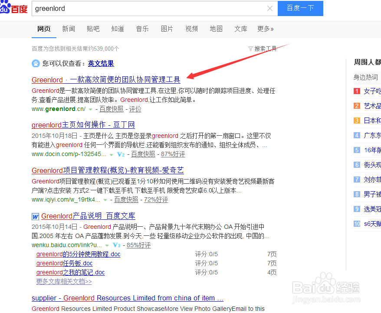381x313 pixels.
Task: Click 评价 link for greenlord.cn result
Action: 135,109
